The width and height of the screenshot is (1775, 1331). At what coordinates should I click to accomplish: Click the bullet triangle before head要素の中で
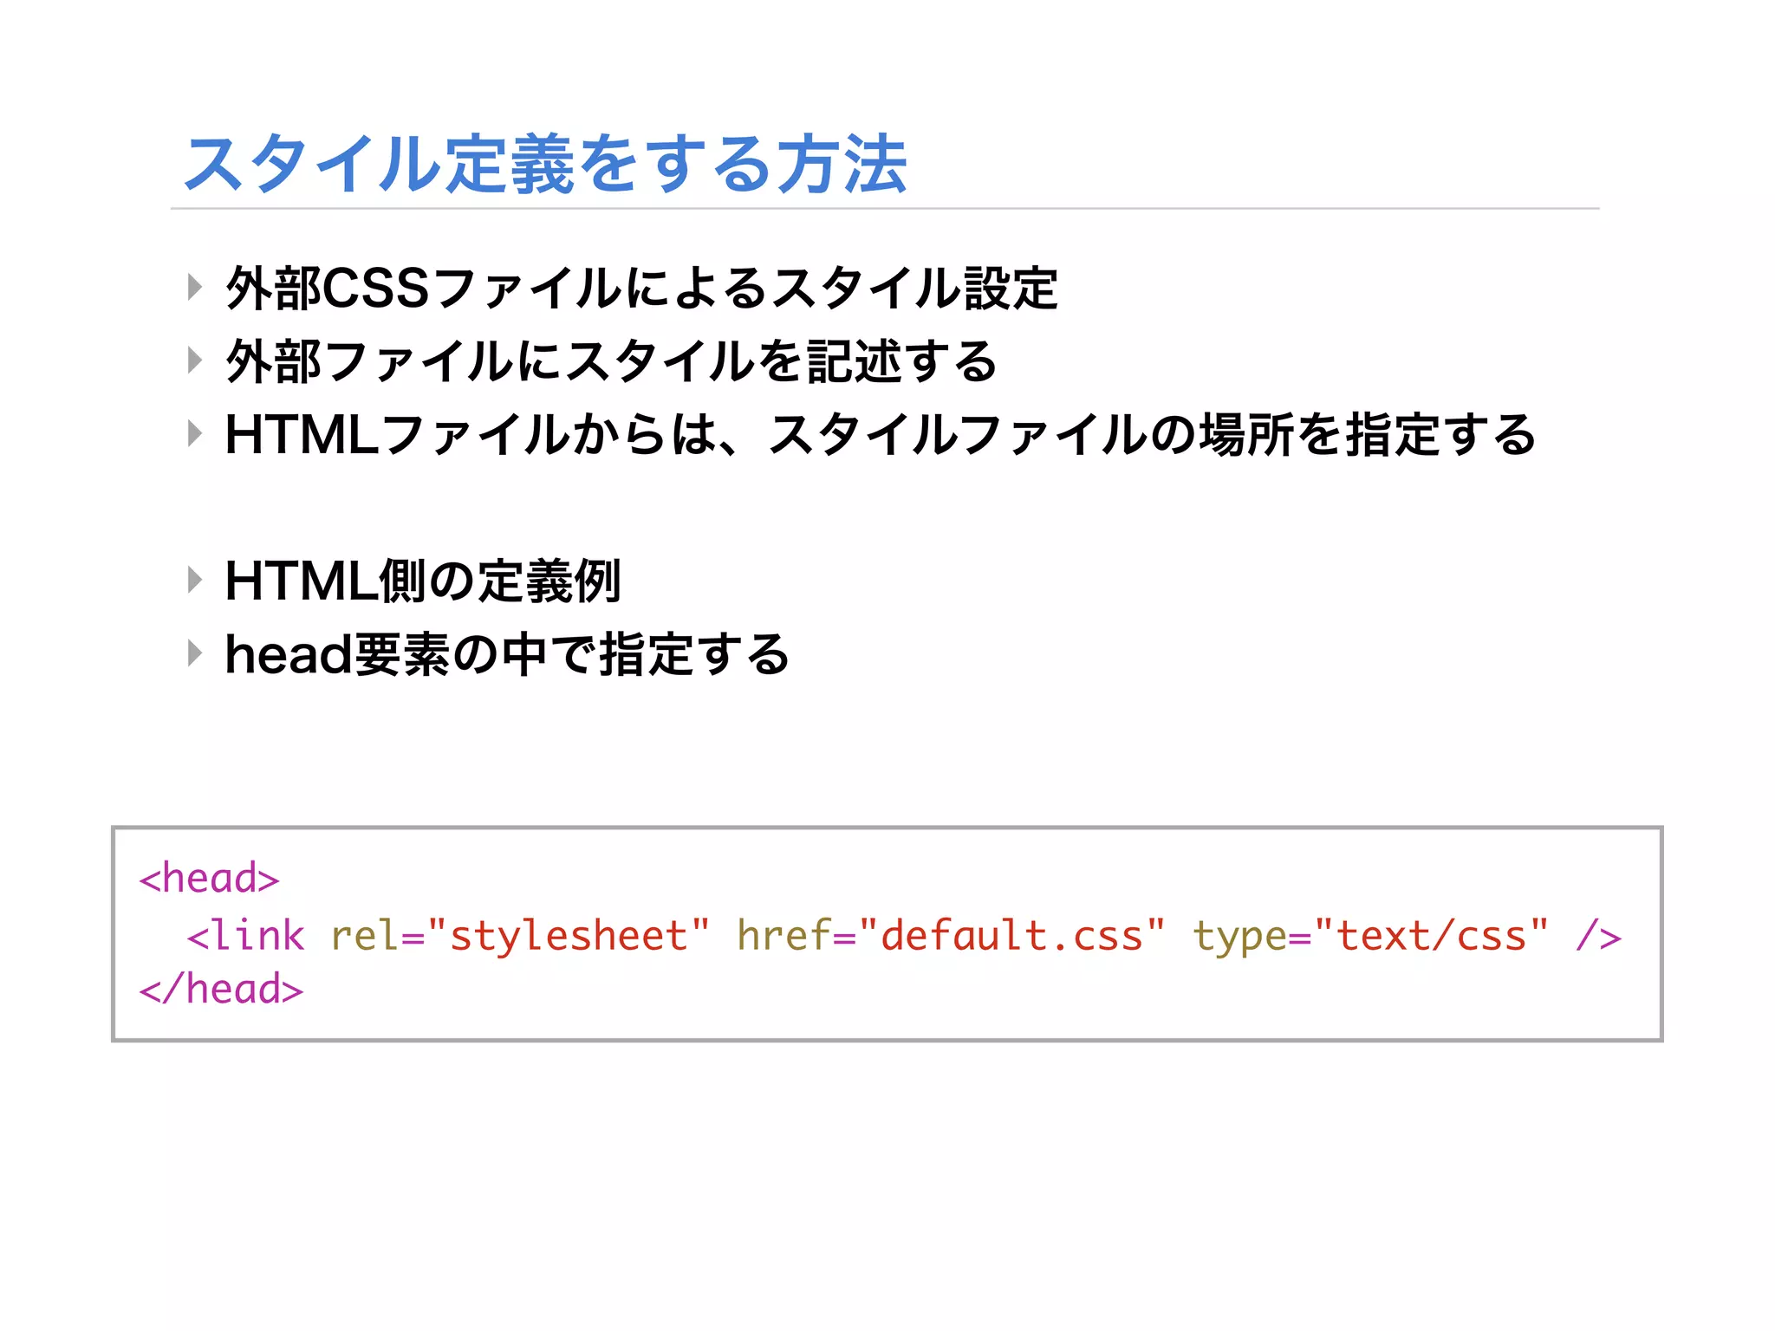click(195, 653)
